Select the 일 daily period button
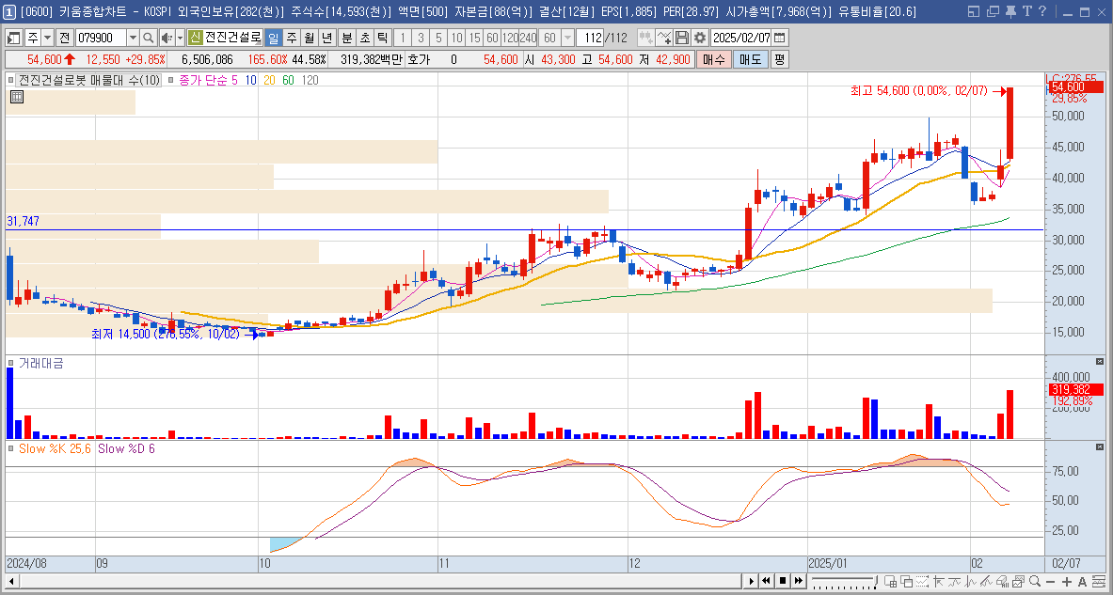 (x=273, y=38)
